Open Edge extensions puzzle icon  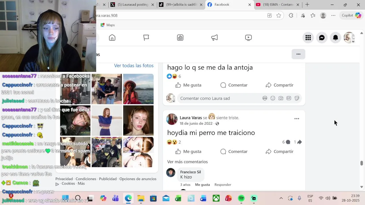291,16
